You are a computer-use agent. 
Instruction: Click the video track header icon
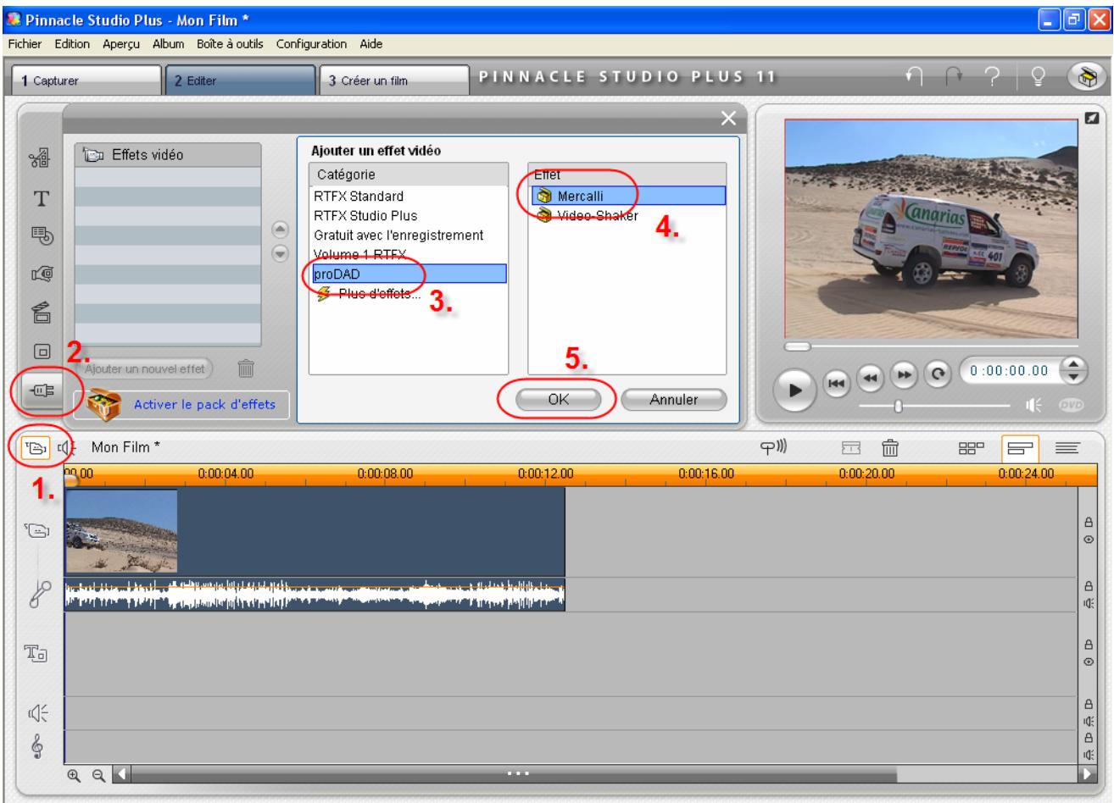pos(37,531)
